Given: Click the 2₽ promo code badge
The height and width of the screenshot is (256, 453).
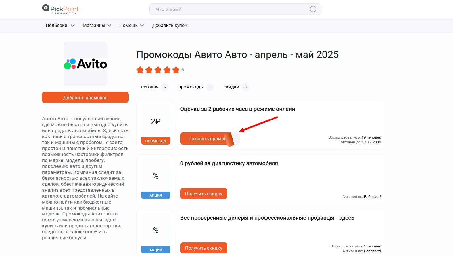Looking at the screenshot, I should tap(156, 125).
